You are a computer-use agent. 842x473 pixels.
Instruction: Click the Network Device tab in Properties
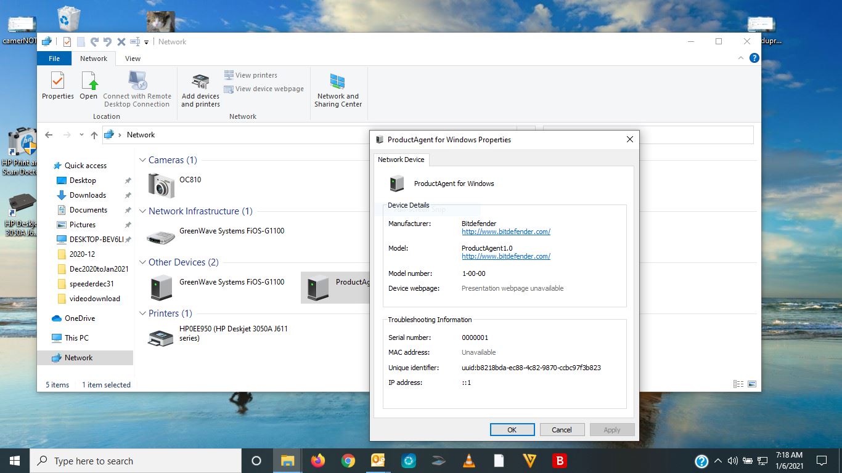pos(401,160)
